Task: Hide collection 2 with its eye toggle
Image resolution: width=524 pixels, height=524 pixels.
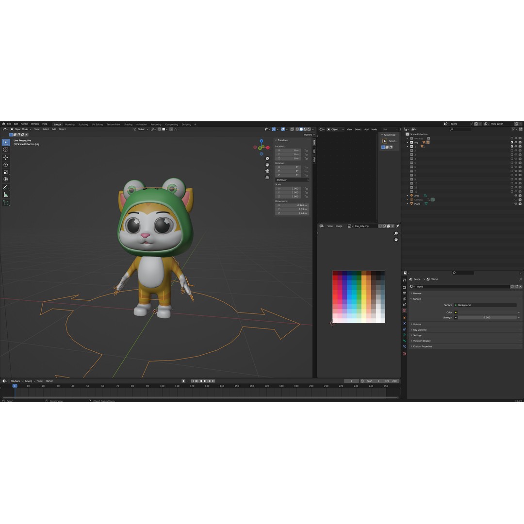Action: (x=516, y=150)
